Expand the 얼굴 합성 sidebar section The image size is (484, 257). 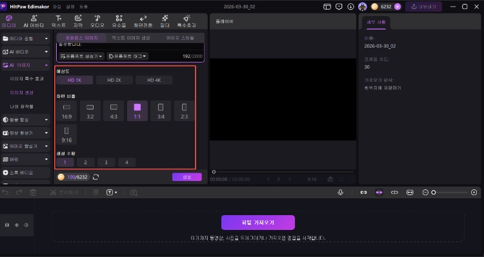pyautogui.click(x=26, y=120)
